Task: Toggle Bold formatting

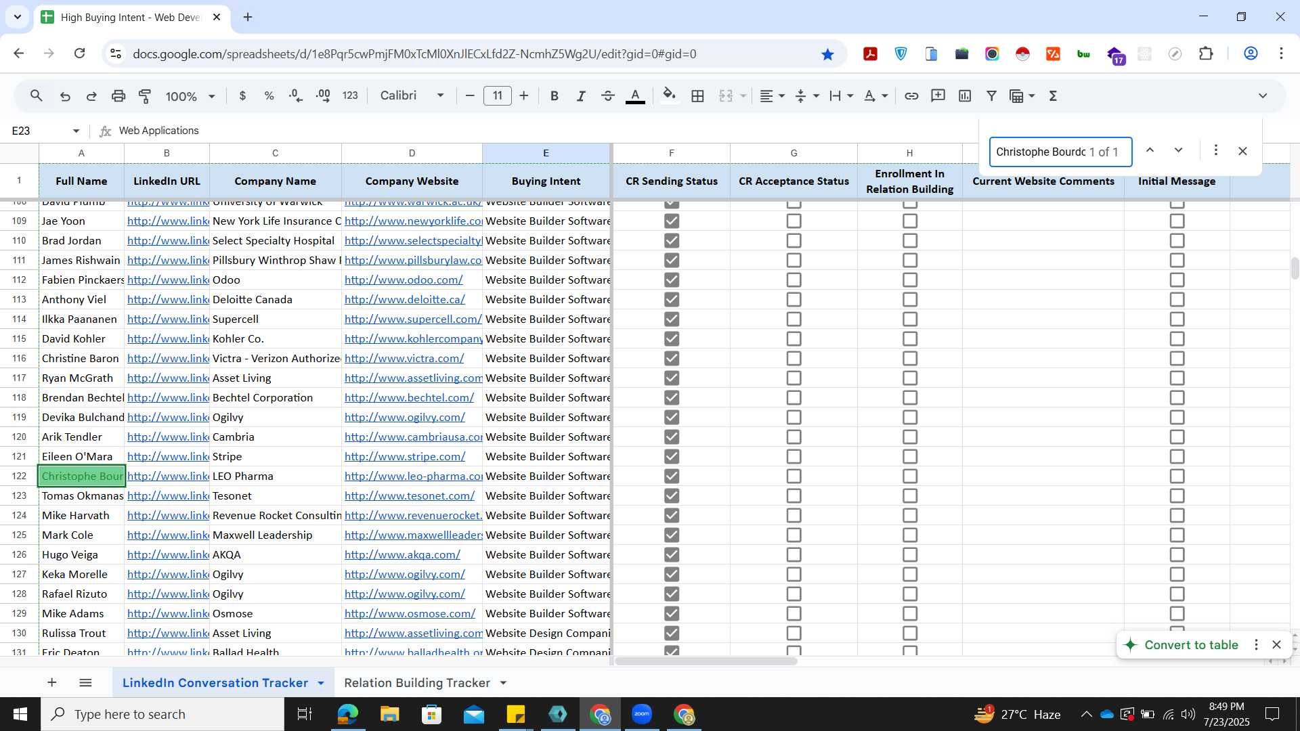Action: coord(555,96)
